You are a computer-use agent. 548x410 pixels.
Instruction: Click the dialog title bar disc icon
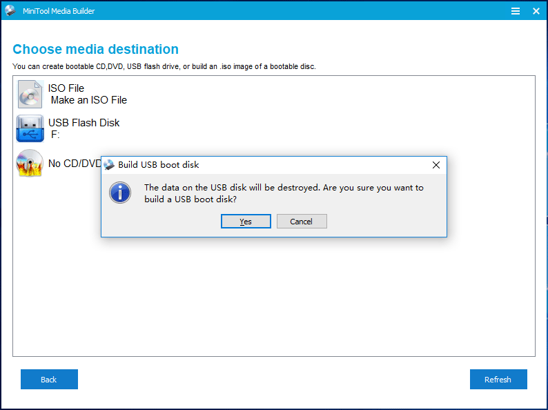pos(109,165)
